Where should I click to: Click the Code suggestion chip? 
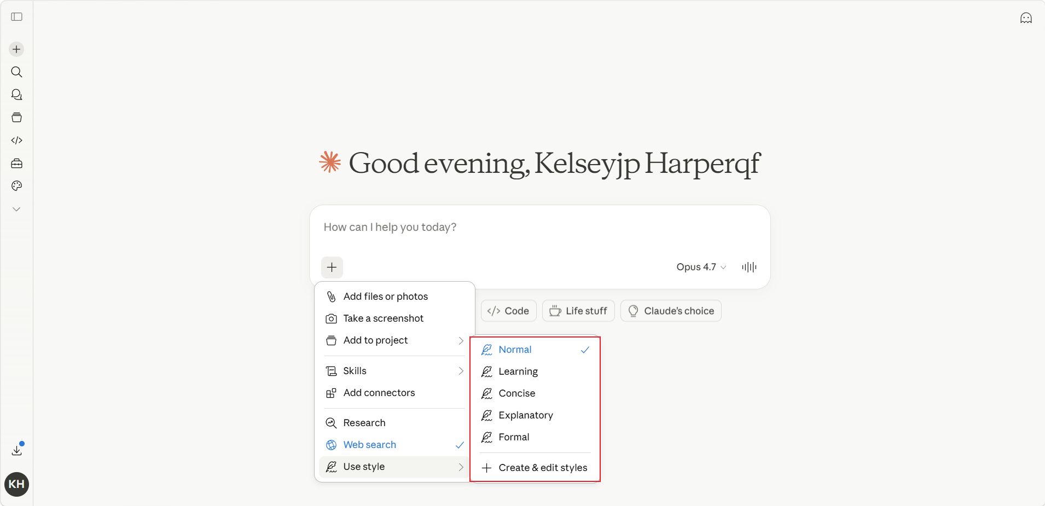[x=508, y=311]
